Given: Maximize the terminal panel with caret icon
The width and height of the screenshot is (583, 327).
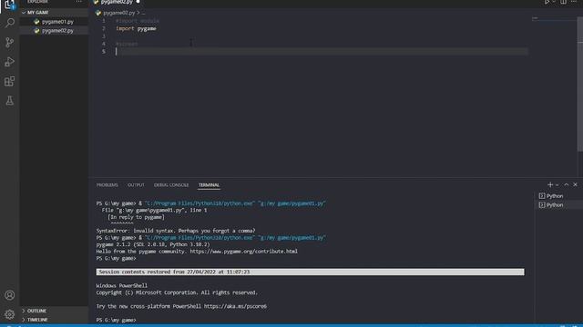Looking at the screenshot, I should coord(567,184).
